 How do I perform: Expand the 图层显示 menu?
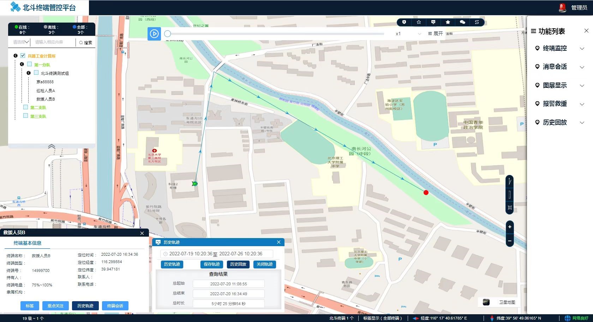(x=560, y=85)
